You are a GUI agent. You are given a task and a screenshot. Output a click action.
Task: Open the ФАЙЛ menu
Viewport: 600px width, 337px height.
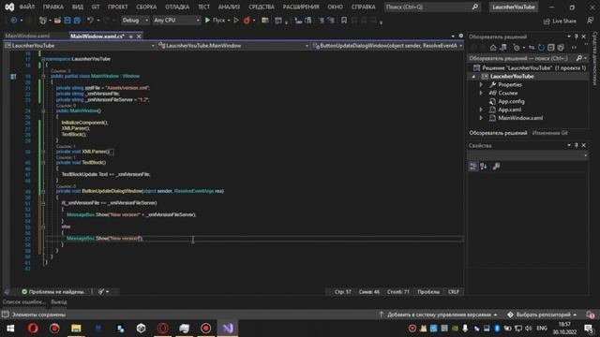[26, 7]
